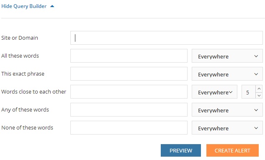Open Everywhere dropdown for None of these words
This screenshot has height=160, width=265.
(x=227, y=128)
